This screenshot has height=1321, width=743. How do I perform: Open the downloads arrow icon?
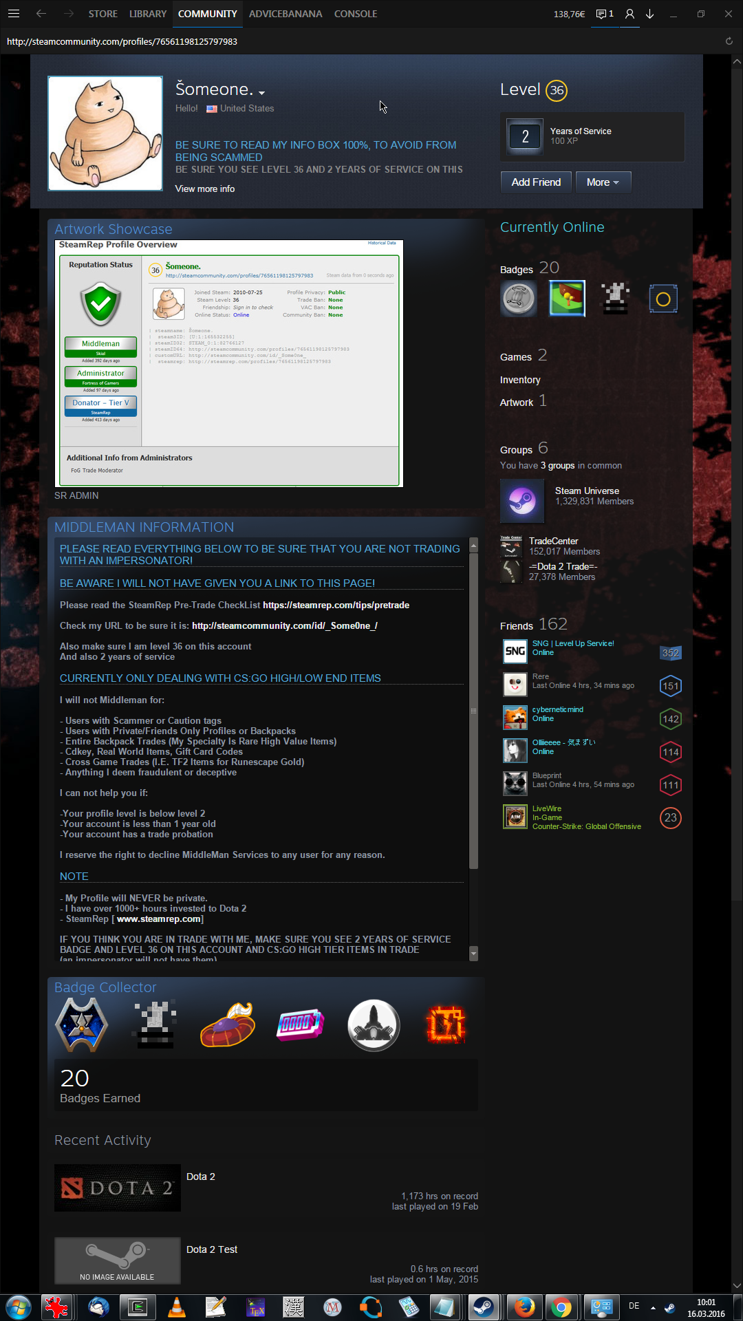pyautogui.click(x=649, y=14)
